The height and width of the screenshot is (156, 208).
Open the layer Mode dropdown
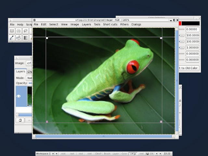(29, 78)
